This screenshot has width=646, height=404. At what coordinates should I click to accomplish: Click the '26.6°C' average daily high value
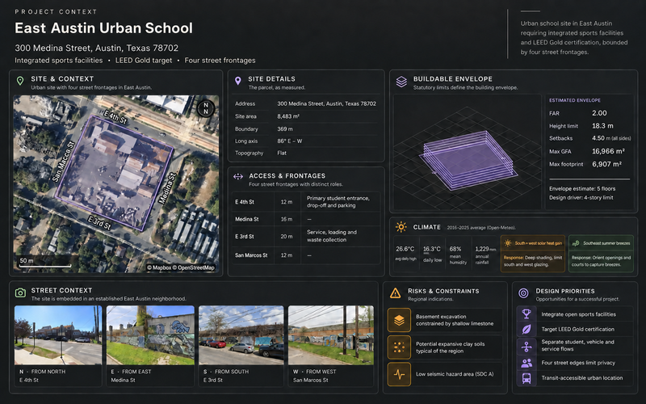pyautogui.click(x=405, y=249)
